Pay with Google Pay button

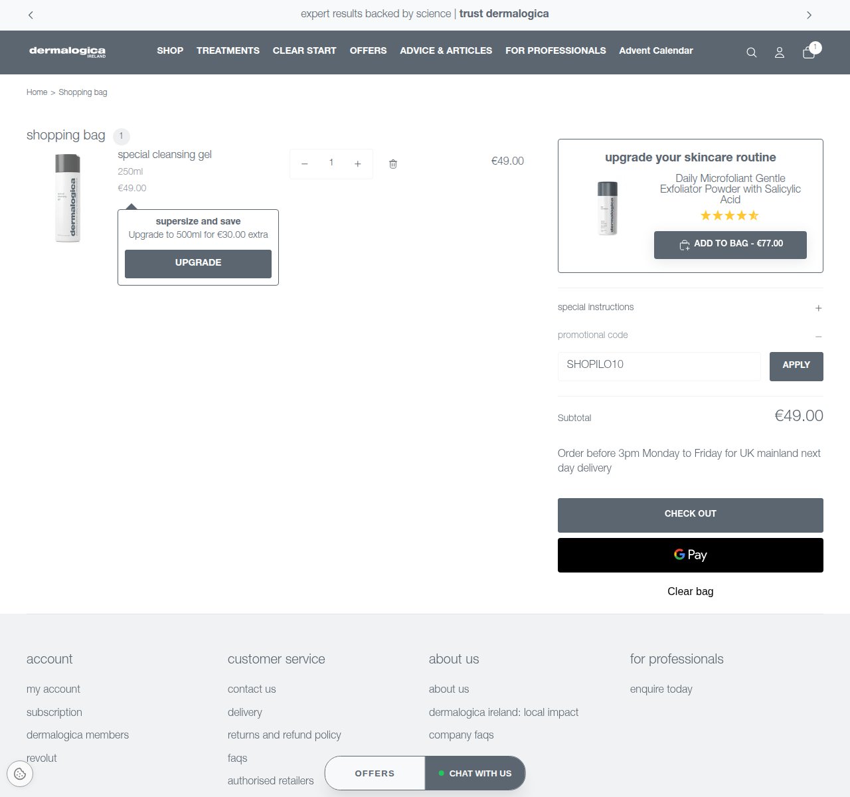point(690,555)
